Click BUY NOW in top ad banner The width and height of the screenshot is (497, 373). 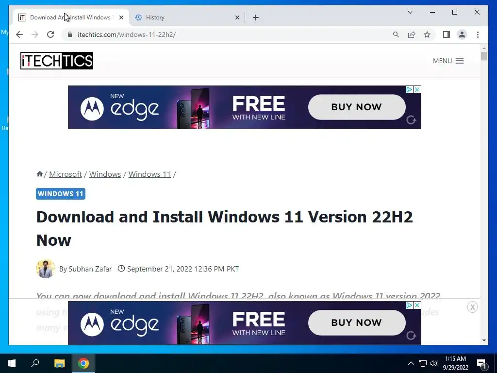coord(357,107)
